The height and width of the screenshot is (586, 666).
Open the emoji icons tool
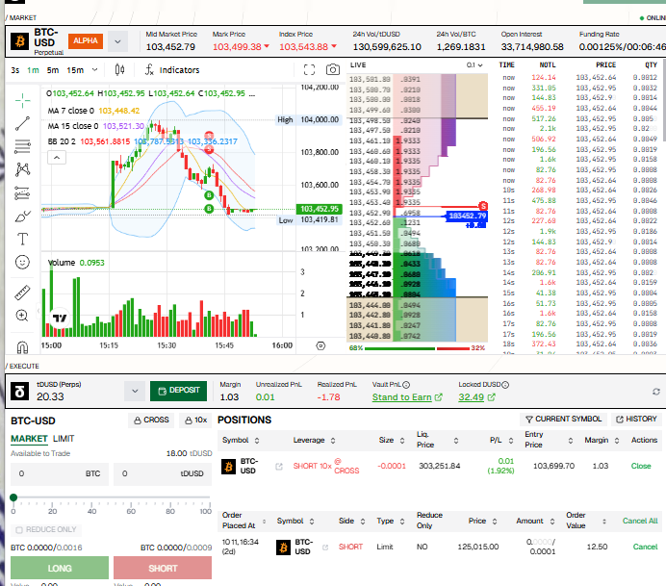22,262
